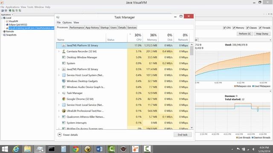Select the highlighted ClassMetadataLeak application node
Viewport: 273px width, 153px height.
tap(31, 28)
